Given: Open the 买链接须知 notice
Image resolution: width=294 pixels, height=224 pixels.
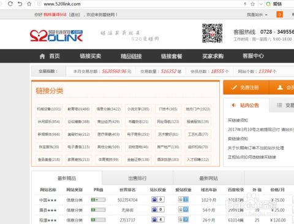Looking at the screenshot, I should pyautogui.click(x=238, y=120).
